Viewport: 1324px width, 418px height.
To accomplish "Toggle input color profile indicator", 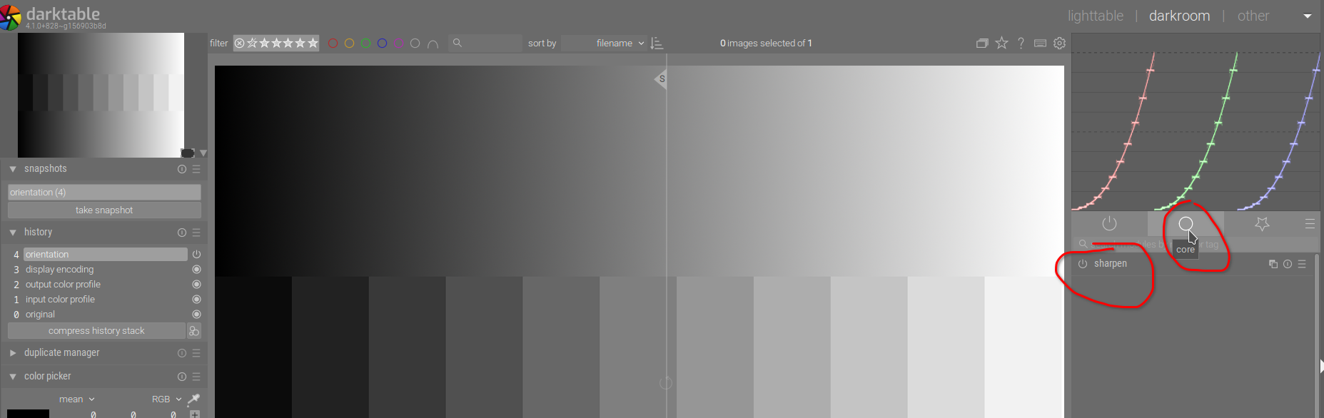I will pos(196,300).
